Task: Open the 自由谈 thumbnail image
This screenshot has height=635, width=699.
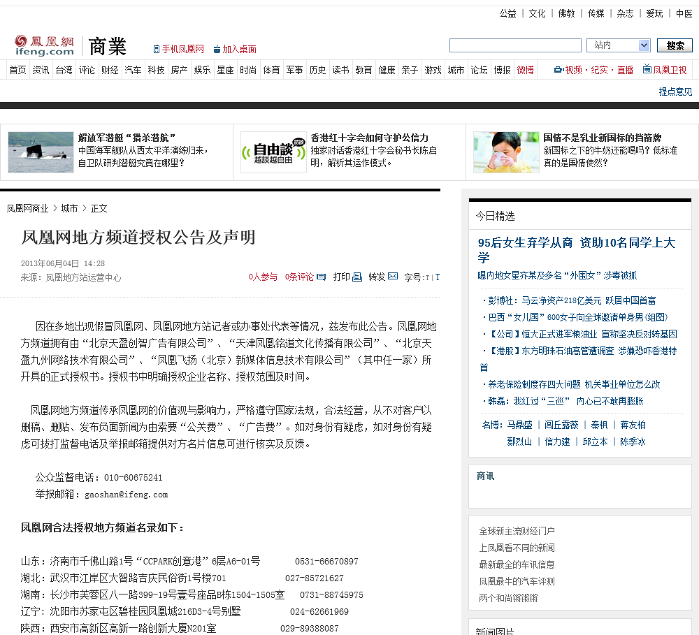Action: 273,152
